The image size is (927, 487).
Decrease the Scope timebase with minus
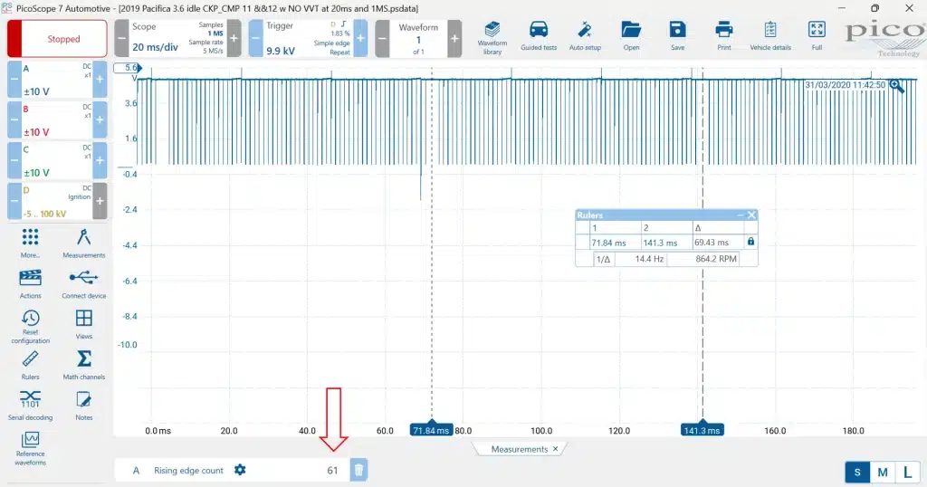coord(121,38)
